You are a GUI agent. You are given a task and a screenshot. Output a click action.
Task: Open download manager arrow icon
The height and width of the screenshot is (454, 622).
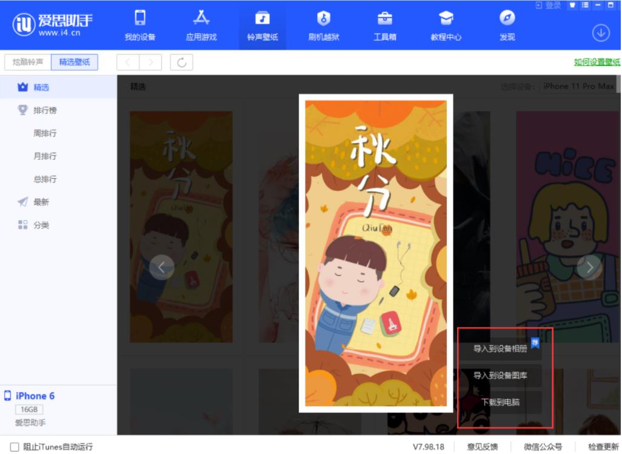pos(600,33)
